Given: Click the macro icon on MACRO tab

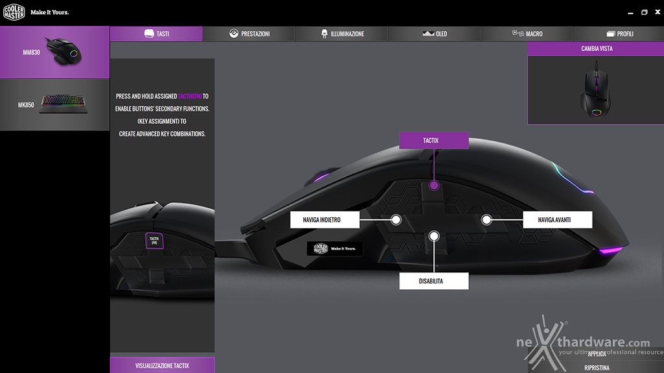Looking at the screenshot, I should click(x=518, y=33).
